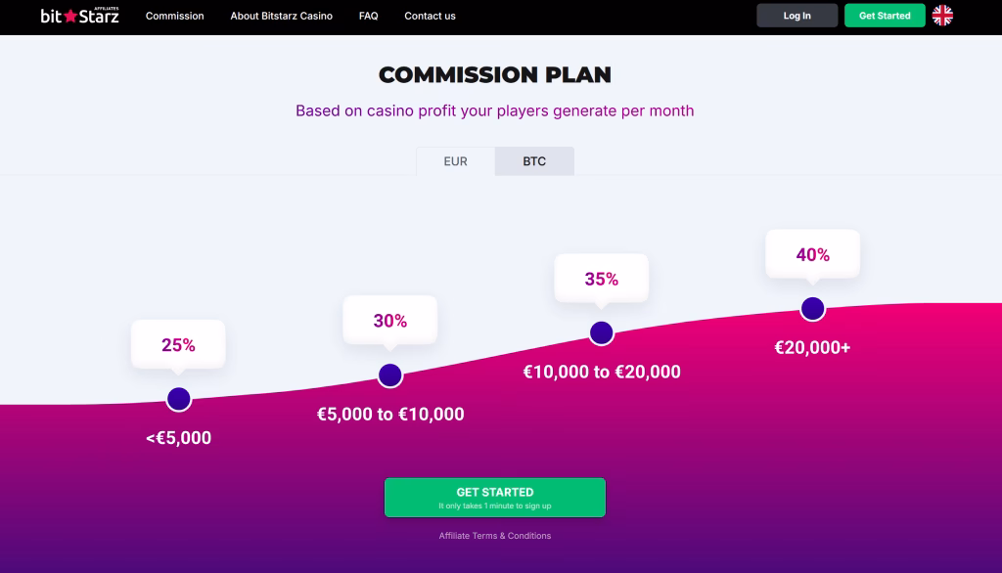Open the About Bitstarz Casino page
Image resolution: width=1002 pixels, height=573 pixels.
click(281, 16)
